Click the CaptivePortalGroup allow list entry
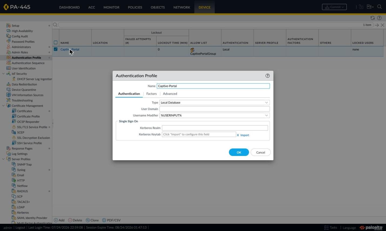The height and width of the screenshot is (231, 386). click(x=203, y=54)
